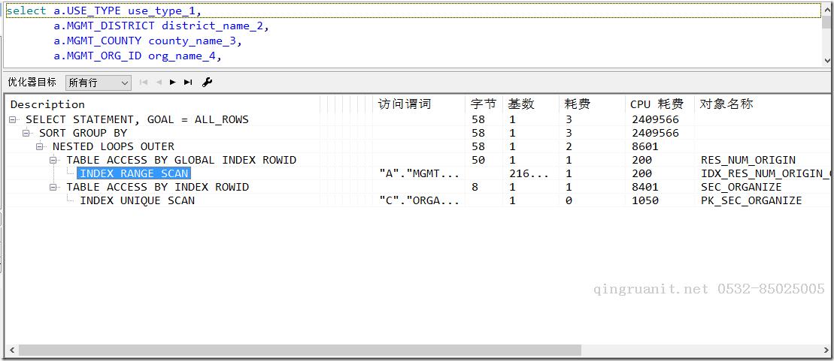Collapse the NESTED LOOPS OUTER node
Viewport: 834px width, 361px height.
pyautogui.click(x=39, y=146)
